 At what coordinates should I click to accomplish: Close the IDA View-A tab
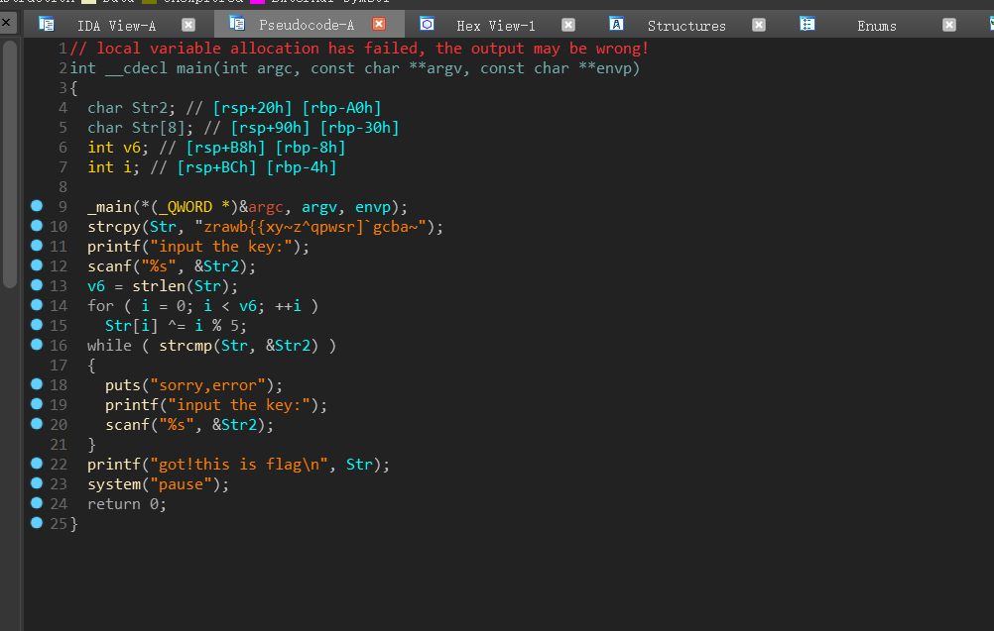(188, 24)
